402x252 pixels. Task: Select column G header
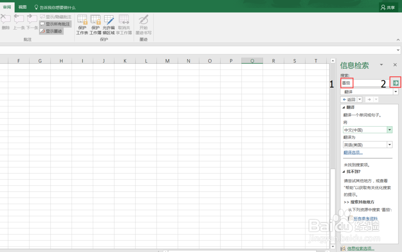(40, 61)
